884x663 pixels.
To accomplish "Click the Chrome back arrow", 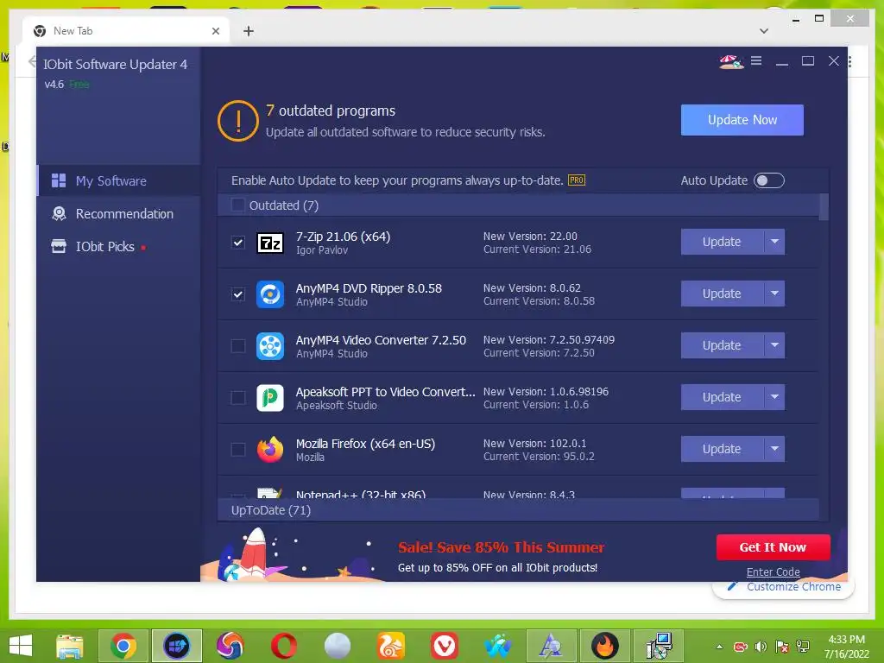I will click(x=32, y=61).
